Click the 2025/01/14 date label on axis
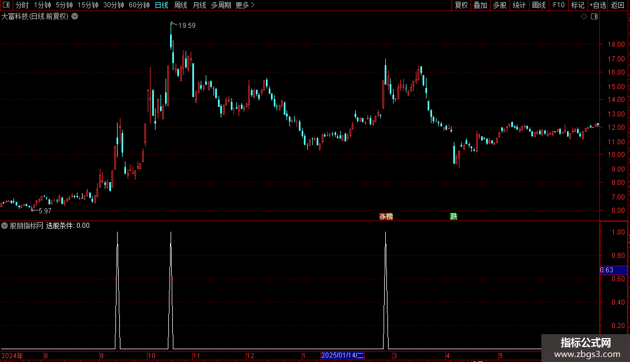630x362 pixels. click(342, 355)
